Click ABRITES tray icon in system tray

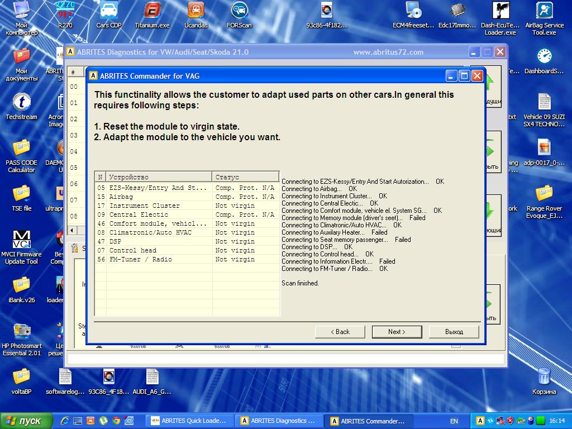480,421
